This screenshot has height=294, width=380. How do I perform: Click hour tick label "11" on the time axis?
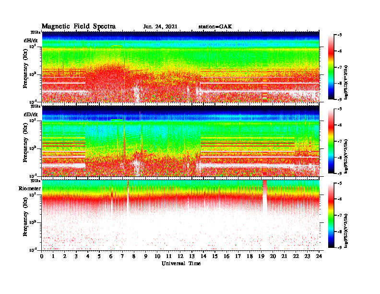[169, 256]
